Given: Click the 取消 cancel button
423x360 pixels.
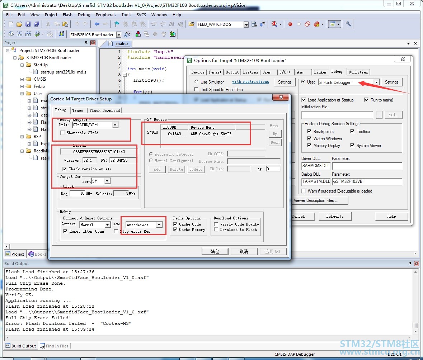Looking at the screenshot, I should [244, 251].
